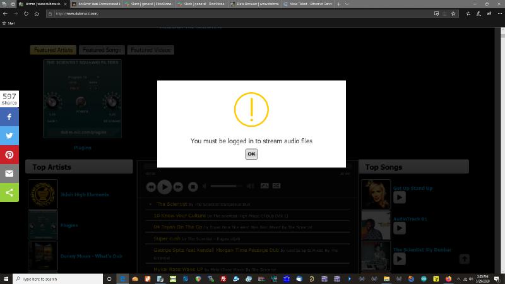Play the Get Up Stand Up top song

click(399, 198)
